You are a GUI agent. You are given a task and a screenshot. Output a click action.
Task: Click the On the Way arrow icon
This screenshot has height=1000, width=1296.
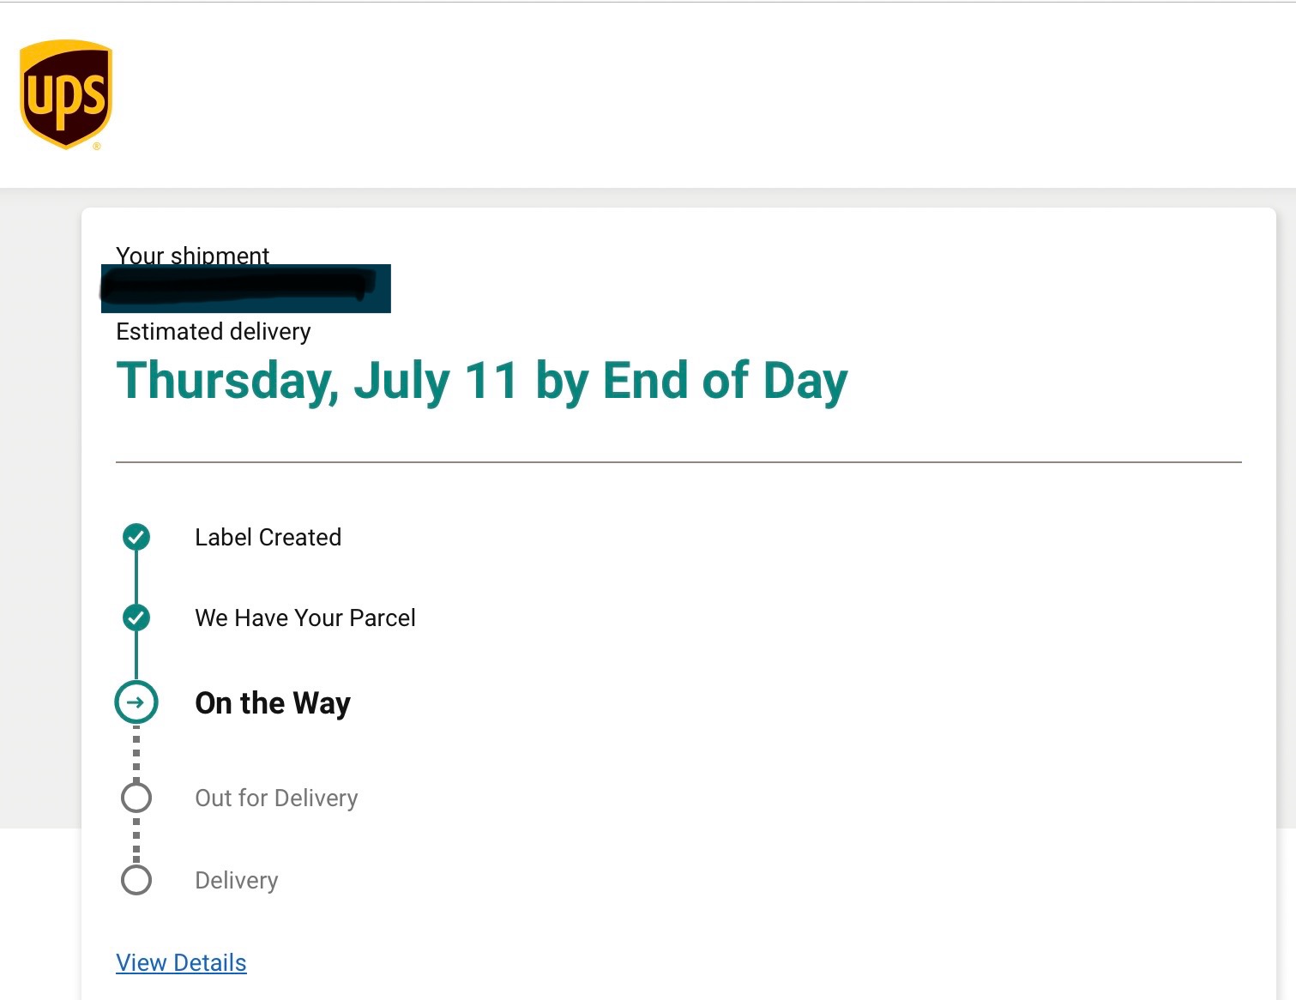tap(136, 702)
